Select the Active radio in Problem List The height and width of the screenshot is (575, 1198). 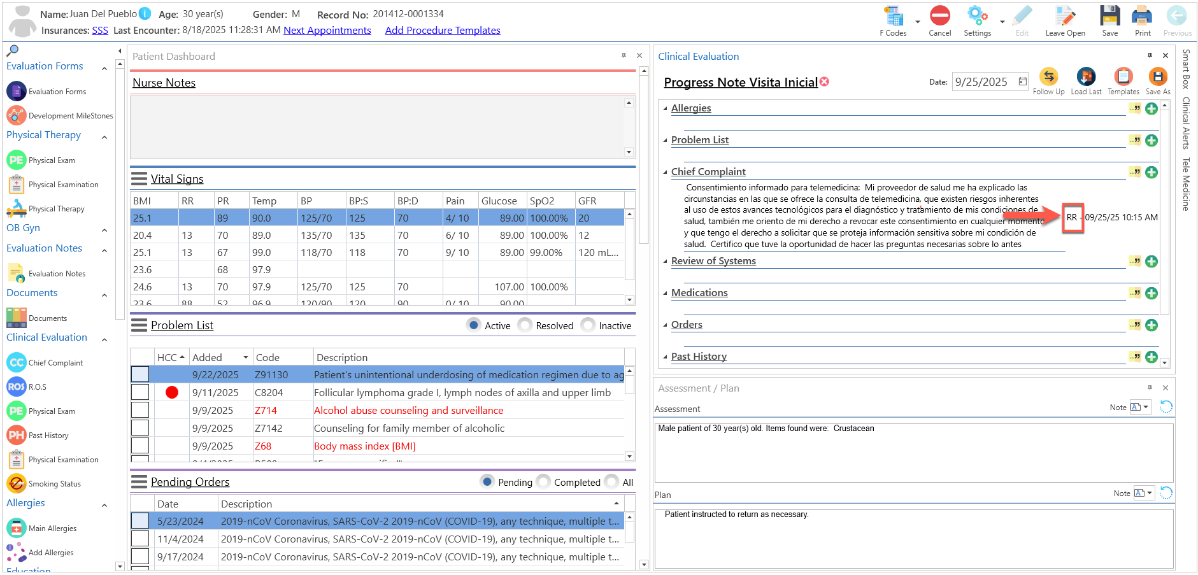tap(473, 325)
